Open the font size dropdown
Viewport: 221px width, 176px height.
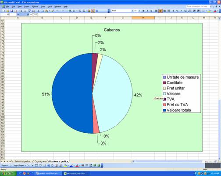tap(137, 11)
